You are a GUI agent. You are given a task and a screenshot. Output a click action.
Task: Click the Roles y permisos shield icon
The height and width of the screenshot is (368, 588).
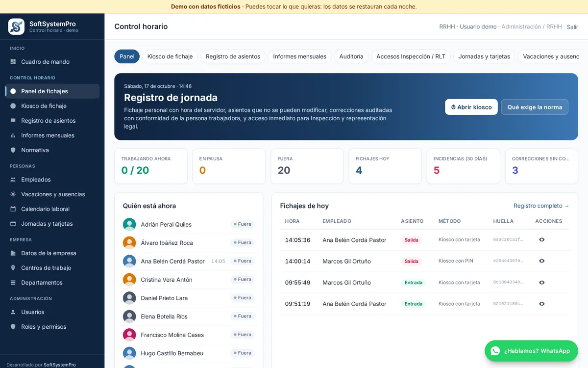click(x=13, y=327)
